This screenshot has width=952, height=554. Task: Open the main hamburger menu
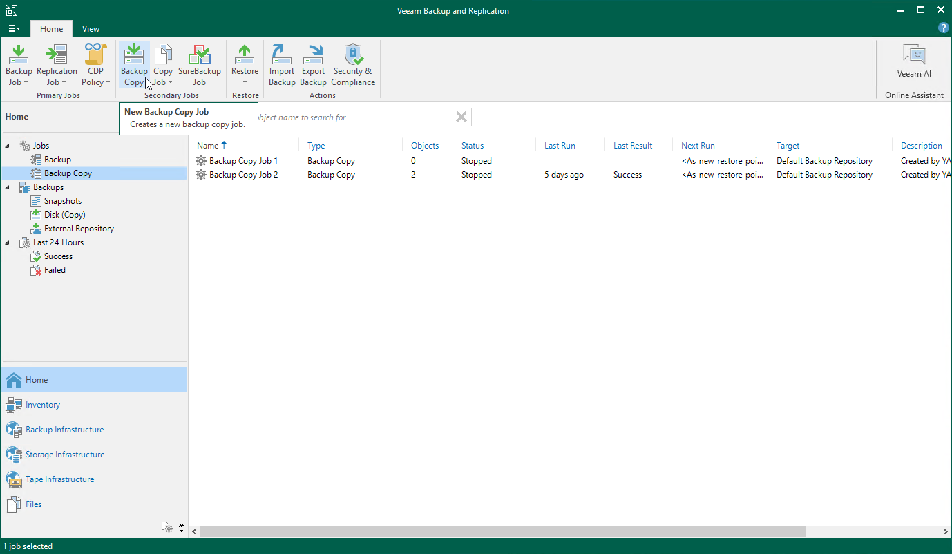coord(15,28)
